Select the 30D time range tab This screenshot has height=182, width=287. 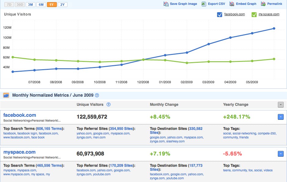[20, 5]
